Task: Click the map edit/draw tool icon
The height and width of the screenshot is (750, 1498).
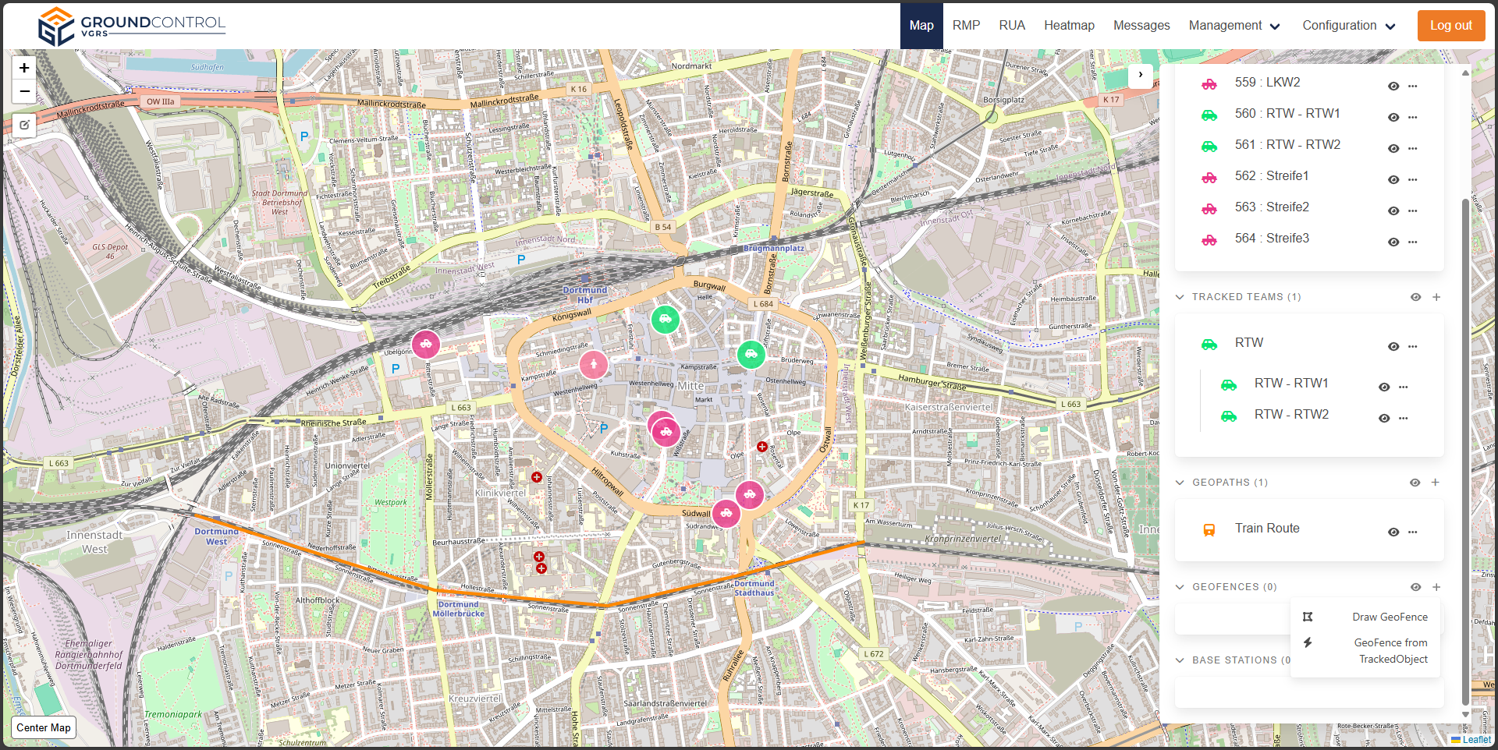Action: coord(24,125)
